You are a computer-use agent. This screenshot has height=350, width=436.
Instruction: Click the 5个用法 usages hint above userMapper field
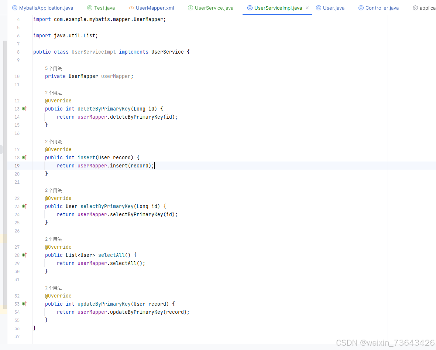(54, 68)
